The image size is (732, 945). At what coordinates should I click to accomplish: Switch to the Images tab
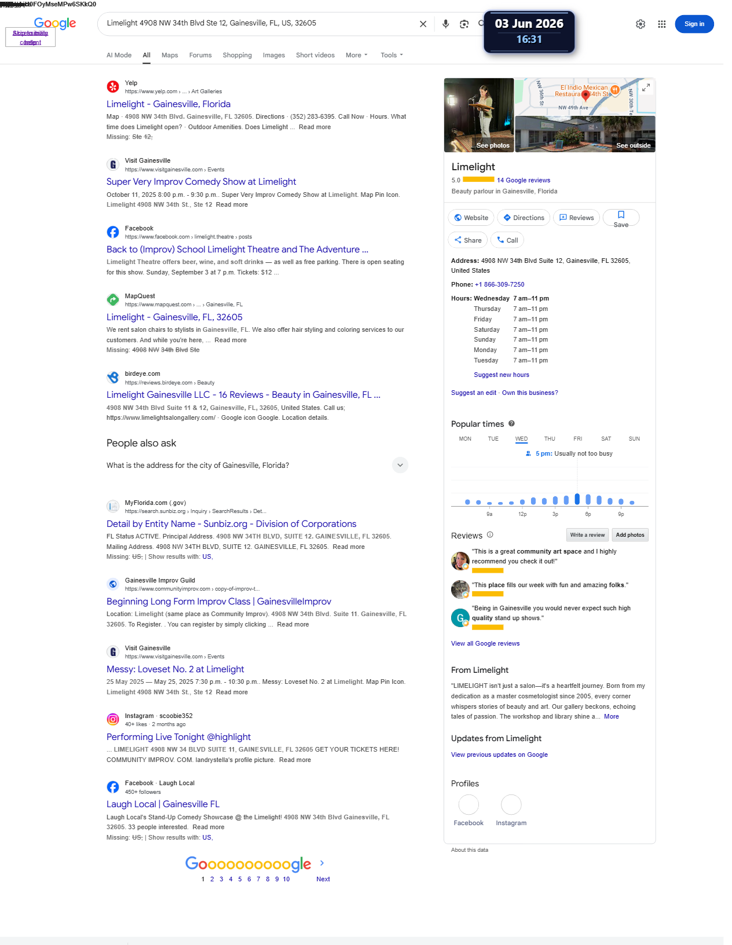274,55
